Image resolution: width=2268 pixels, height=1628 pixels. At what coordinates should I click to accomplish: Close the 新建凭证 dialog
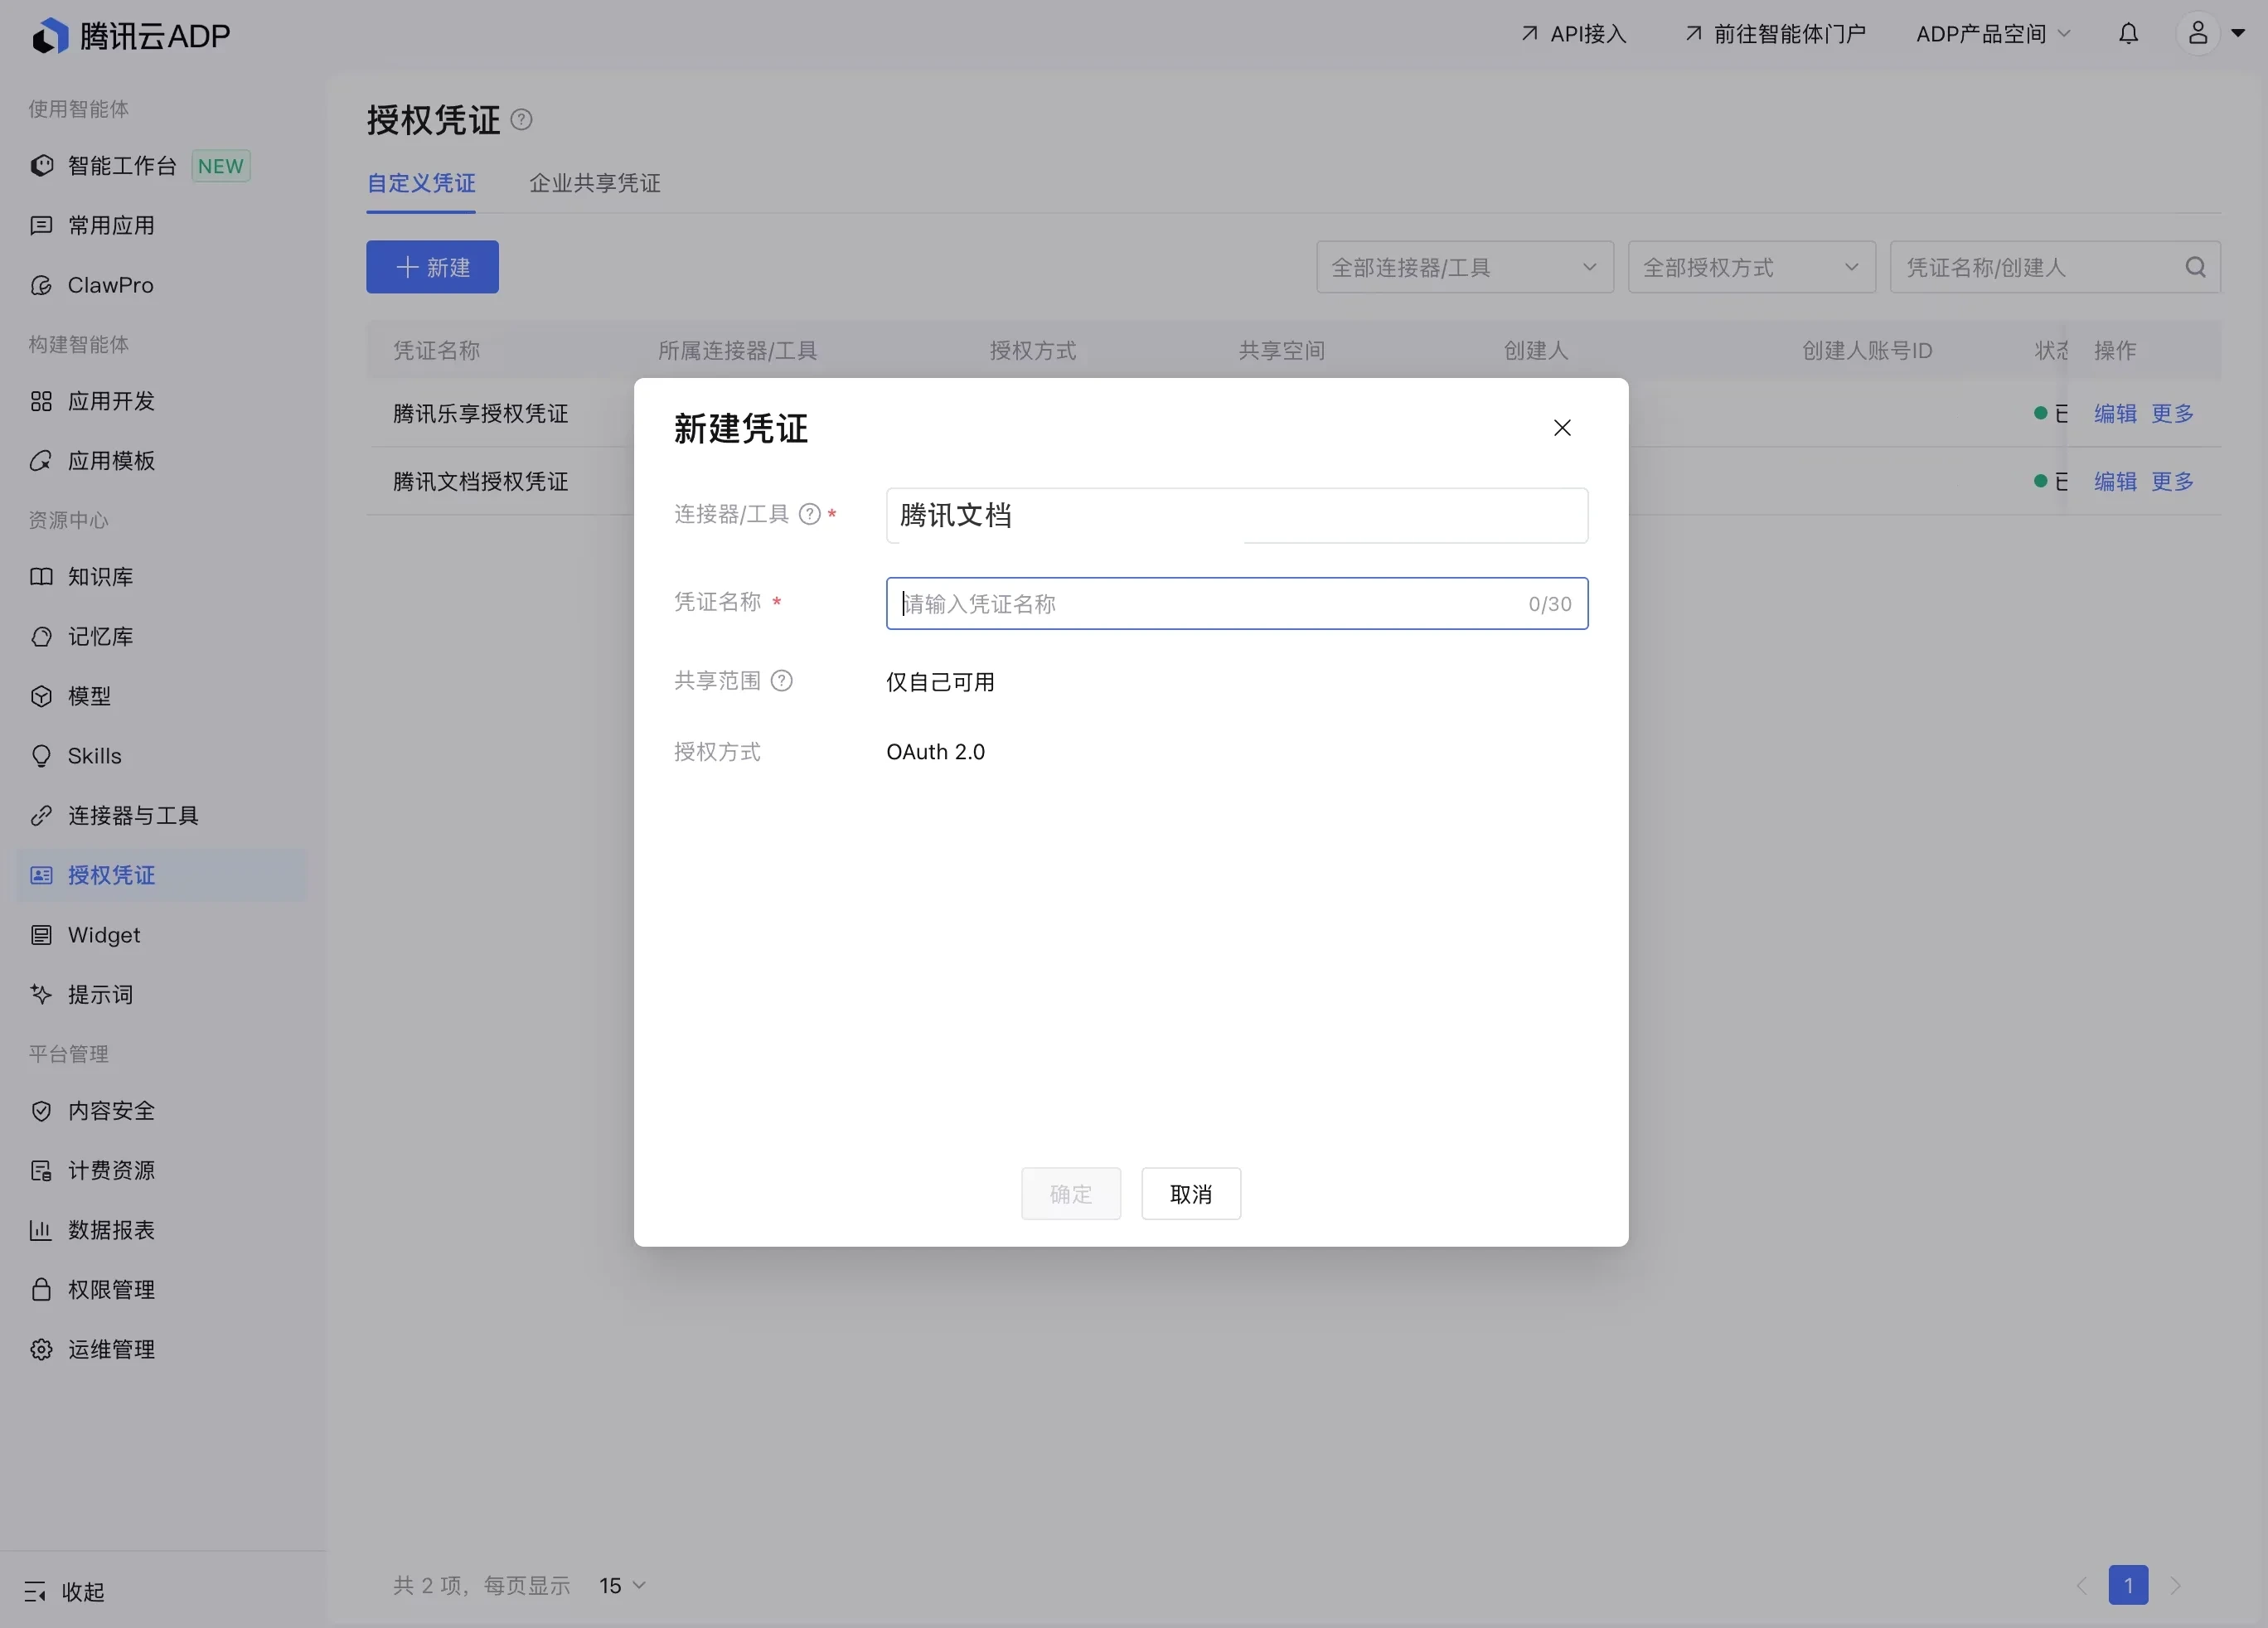tap(1562, 428)
